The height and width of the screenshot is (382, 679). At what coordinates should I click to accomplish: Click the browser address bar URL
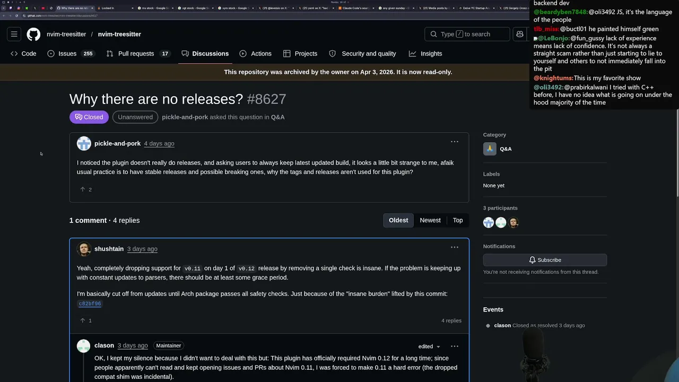click(x=63, y=15)
